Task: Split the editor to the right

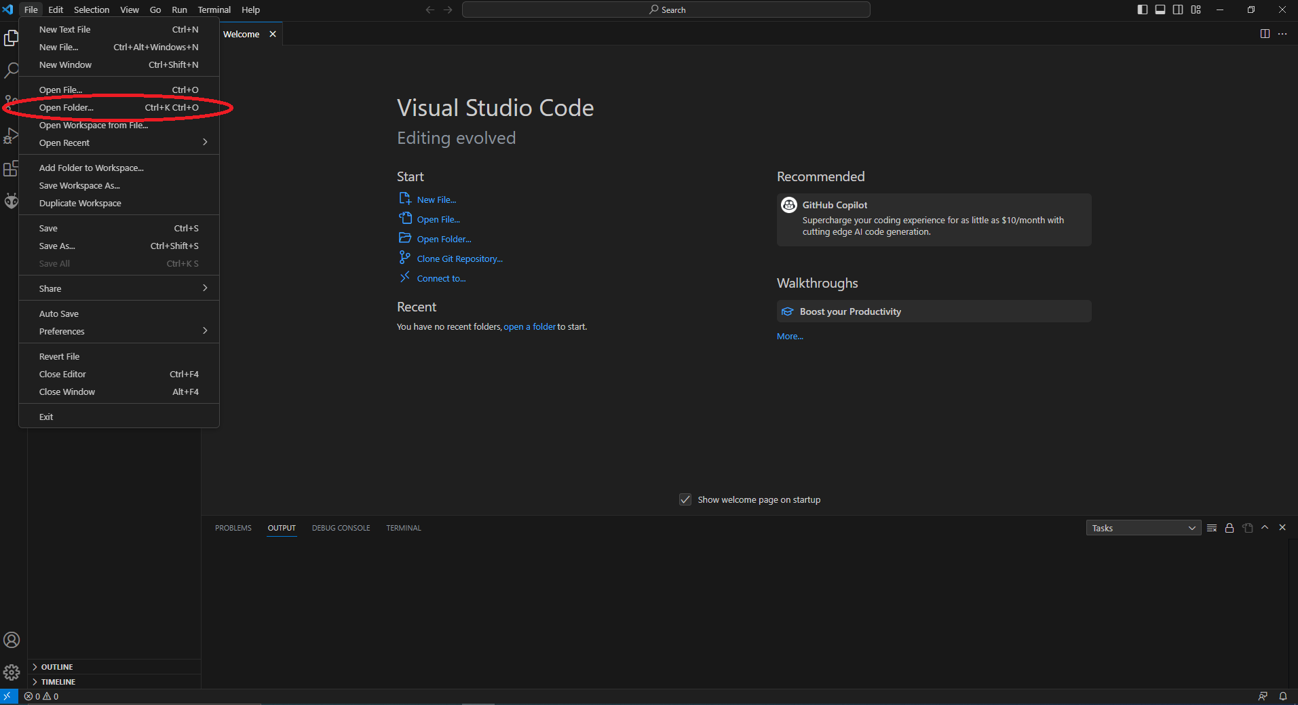Action: pyautogui.click(x=1265, y=34)
